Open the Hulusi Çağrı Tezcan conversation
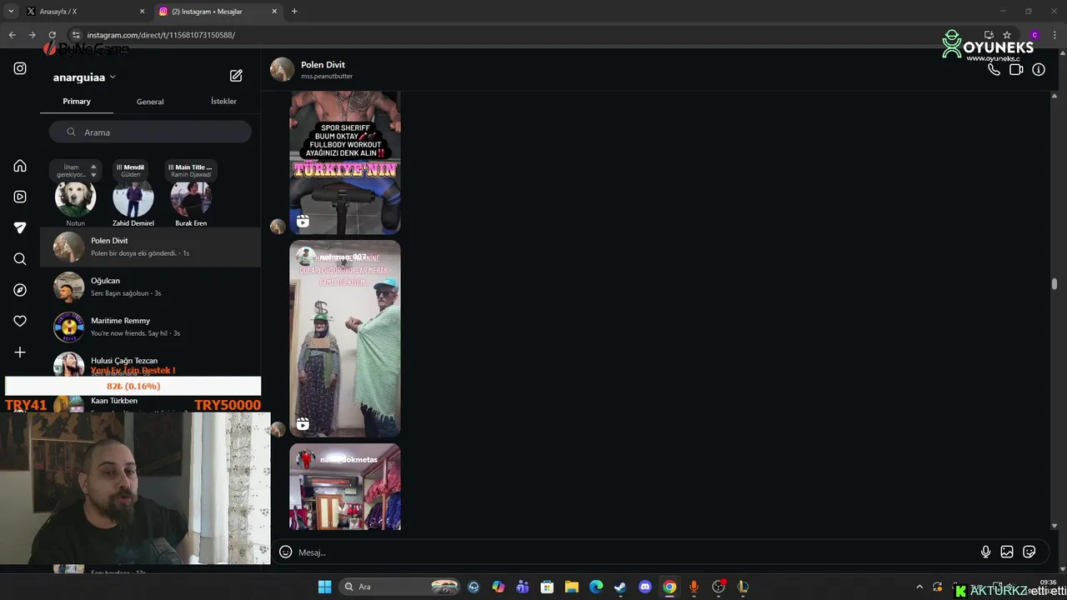 [x=150, y=362]
